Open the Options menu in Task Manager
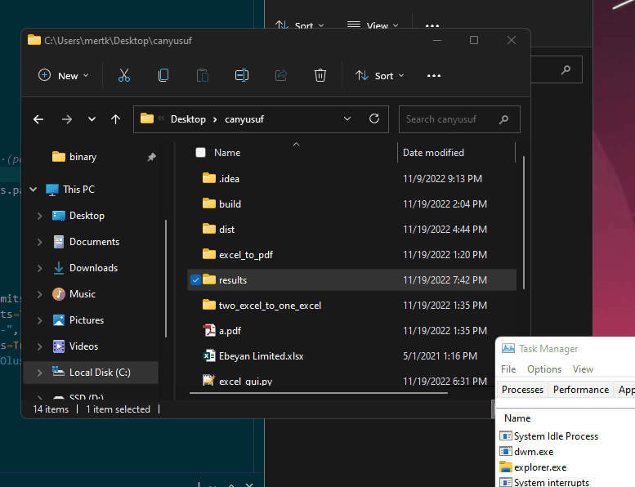The image size is (635, 487). click(x=543, y=369)
